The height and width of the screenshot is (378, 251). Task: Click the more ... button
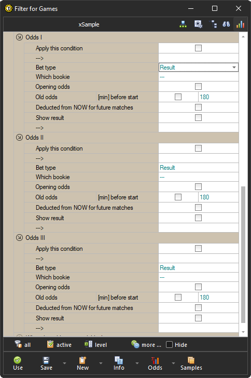click(146, 344)
